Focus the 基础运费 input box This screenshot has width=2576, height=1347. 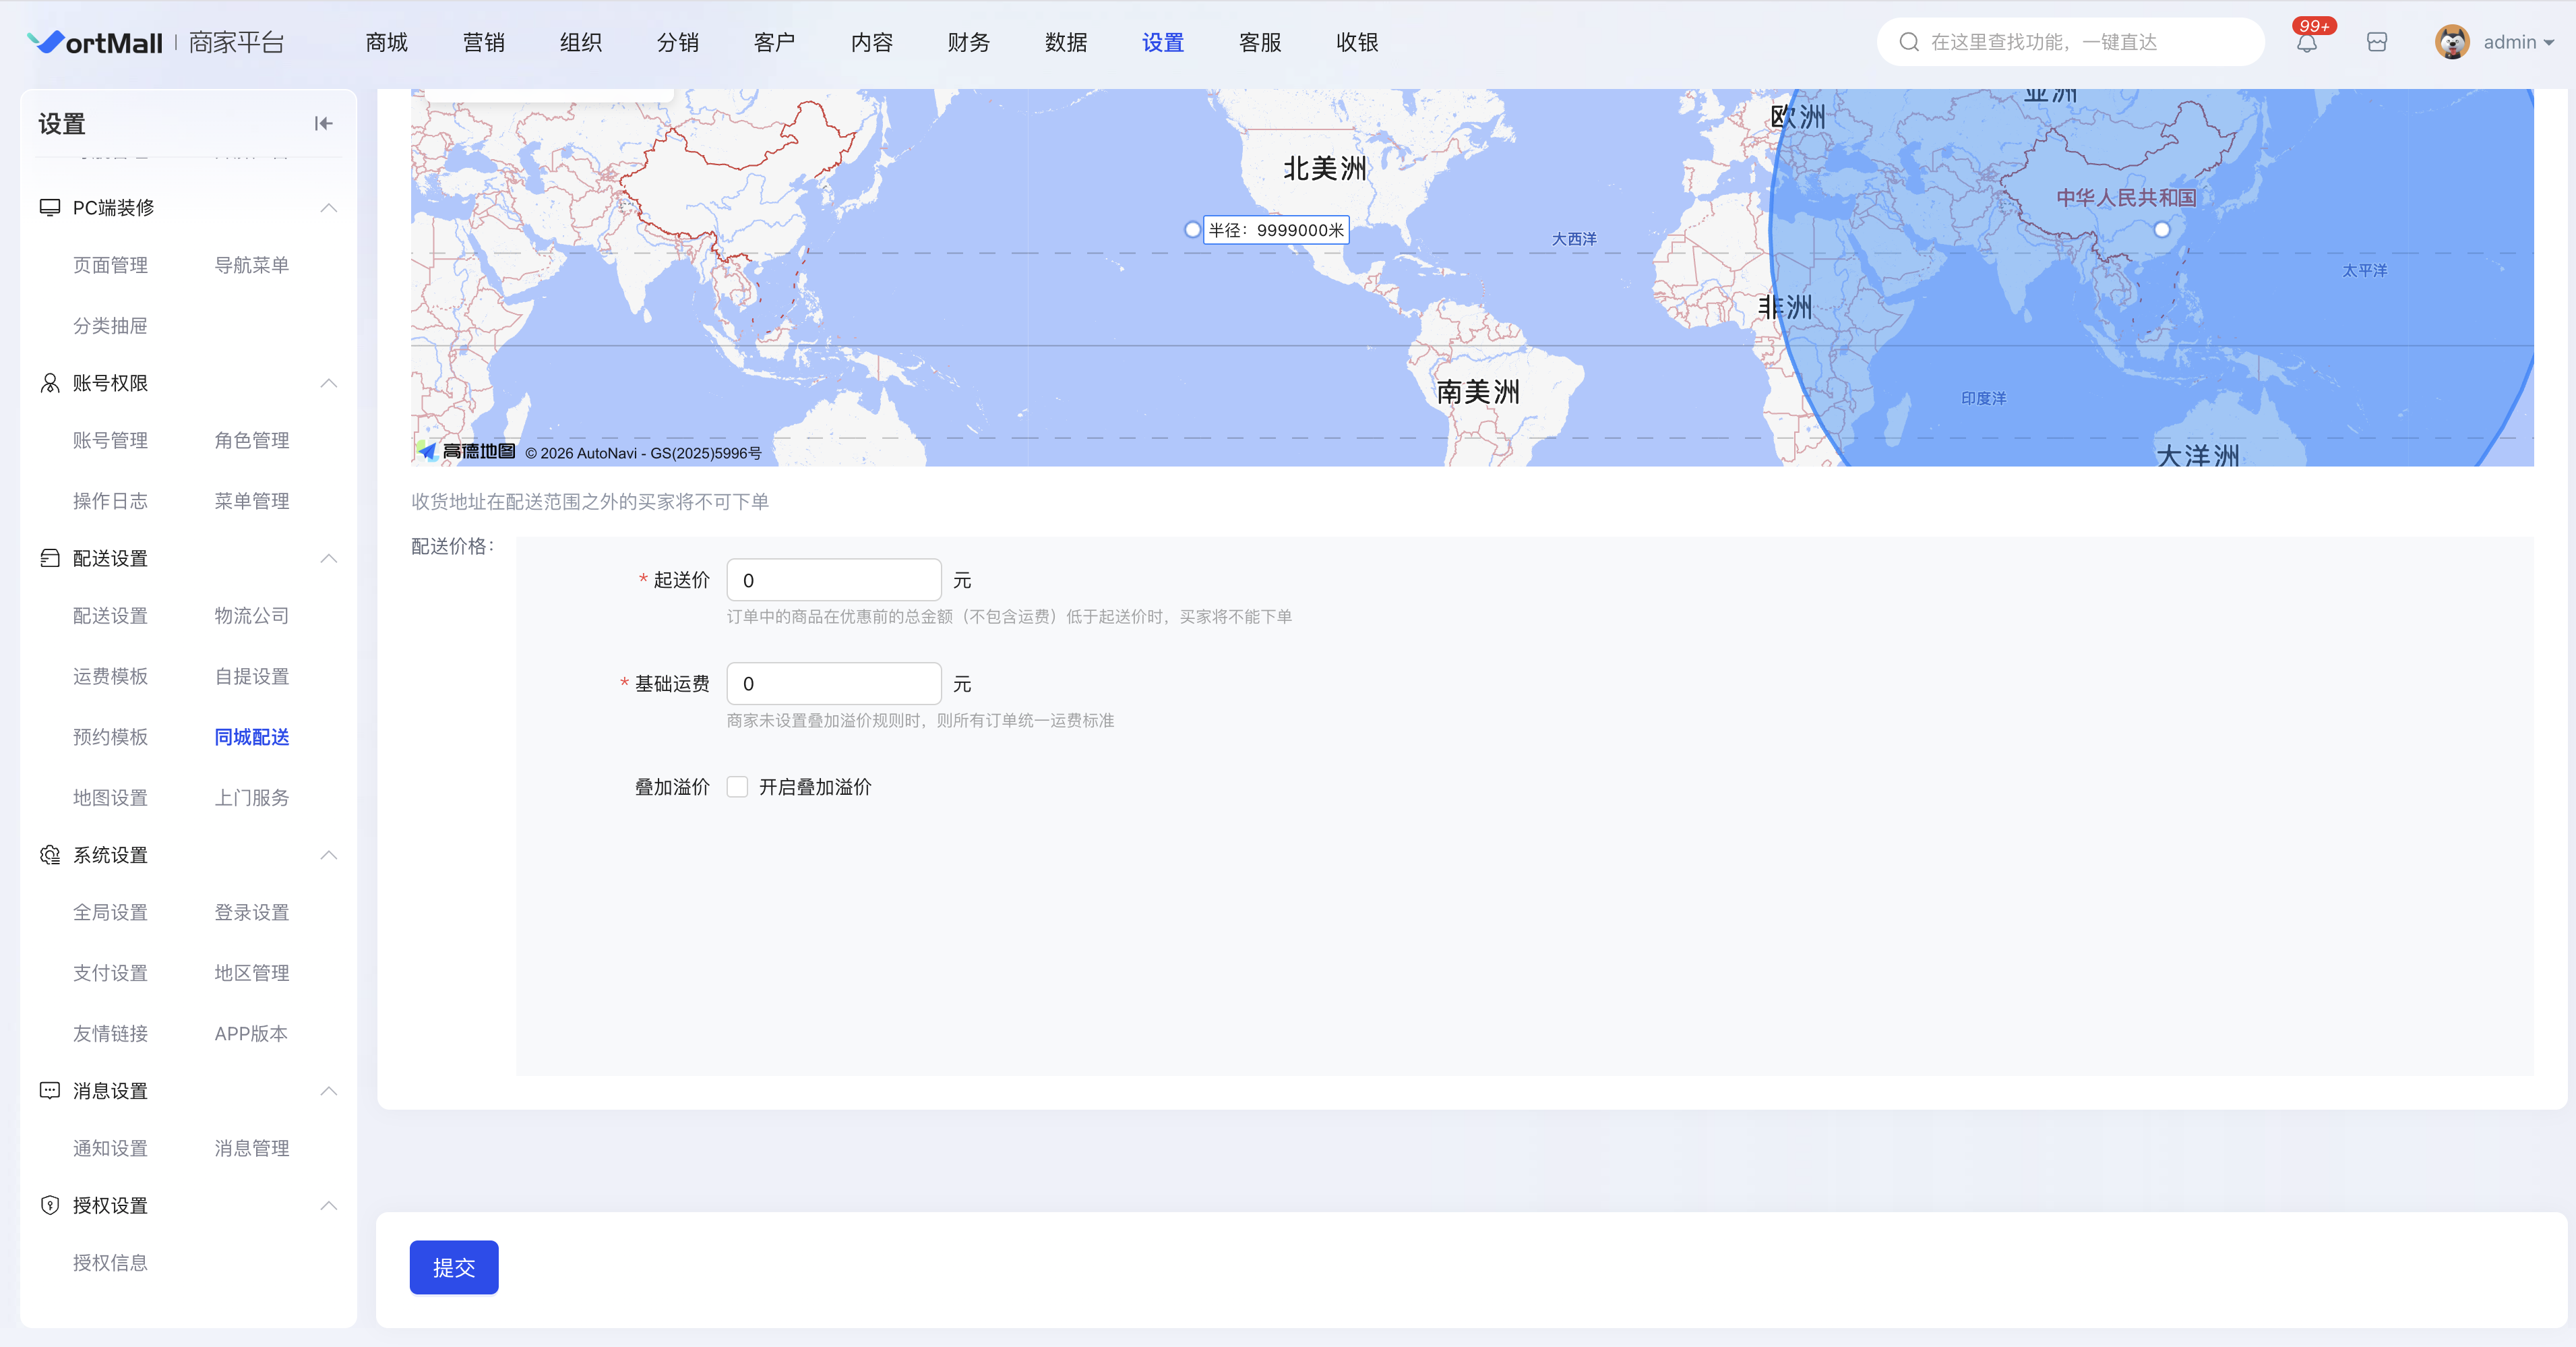click(x=833, y=684)
